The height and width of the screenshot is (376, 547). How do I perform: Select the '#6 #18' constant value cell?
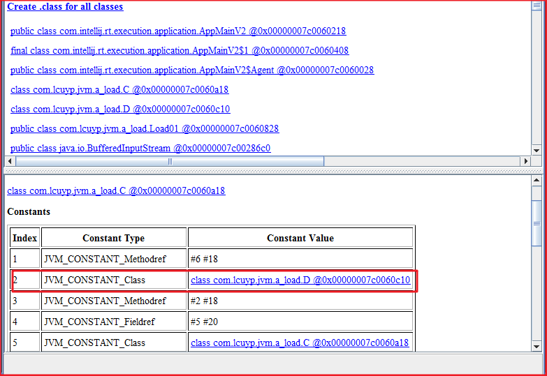pos(300,259)
